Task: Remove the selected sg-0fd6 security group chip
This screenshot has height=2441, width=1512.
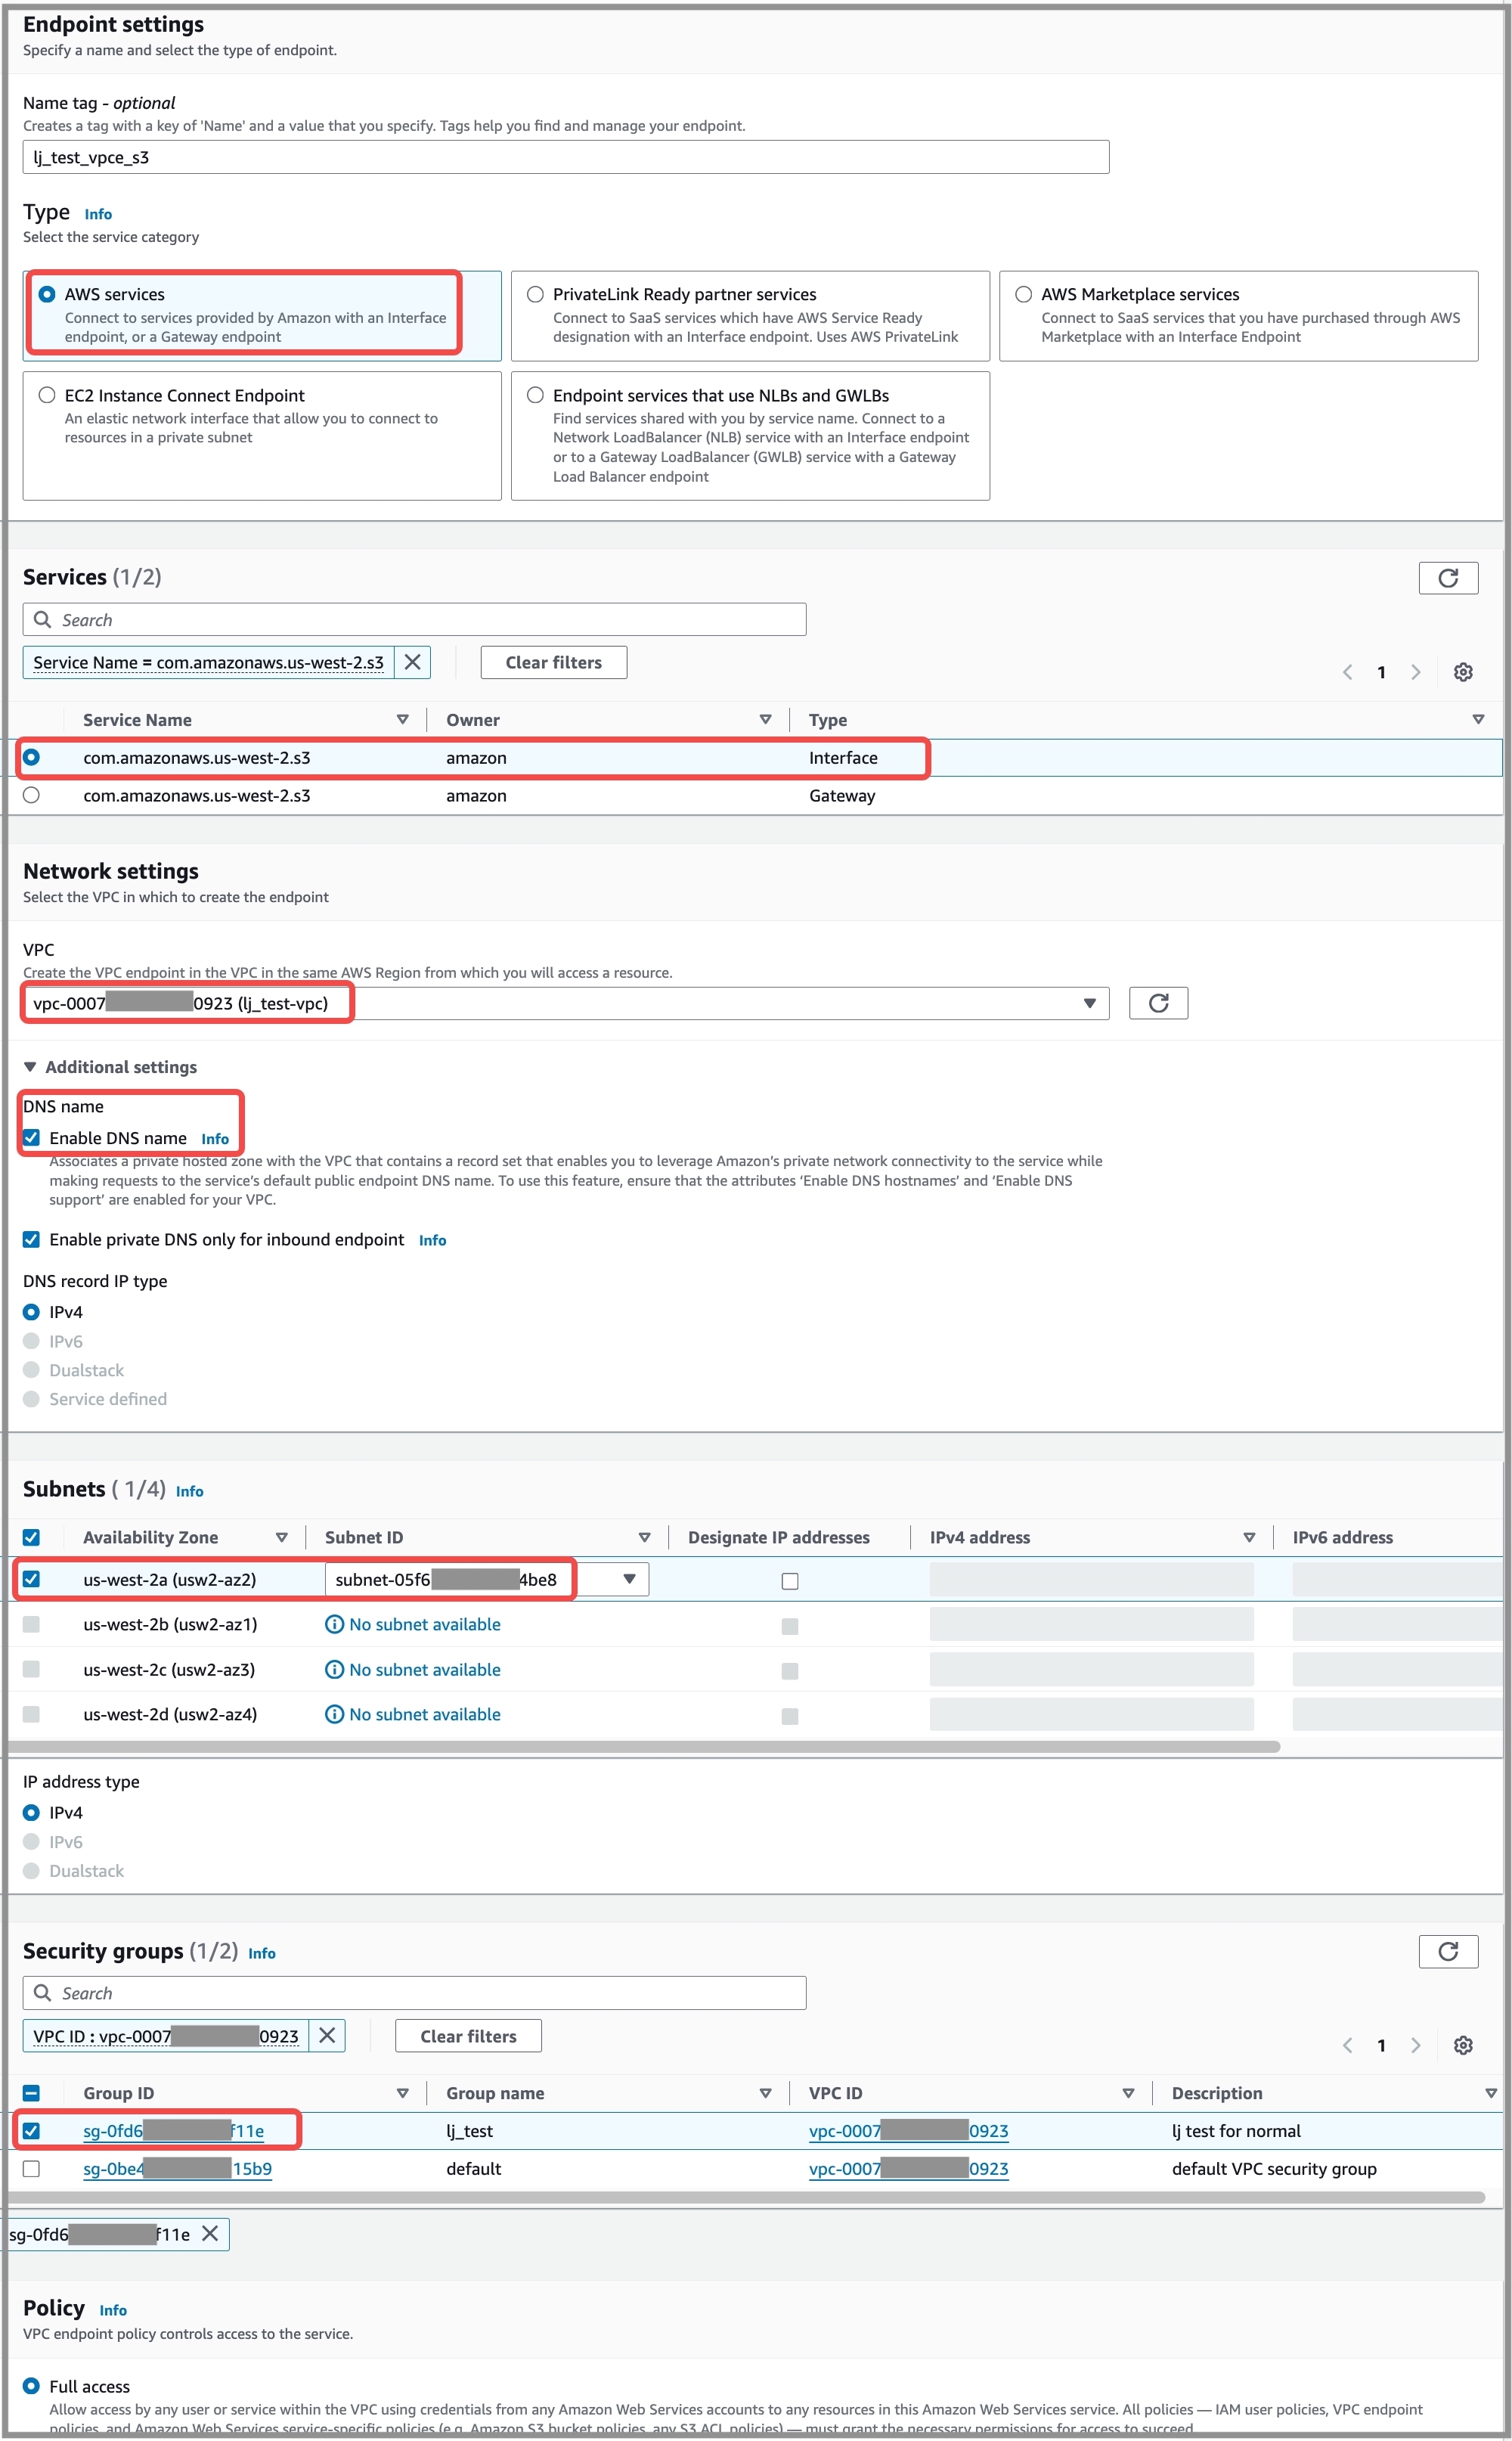Action: (x=210, y=2234)
